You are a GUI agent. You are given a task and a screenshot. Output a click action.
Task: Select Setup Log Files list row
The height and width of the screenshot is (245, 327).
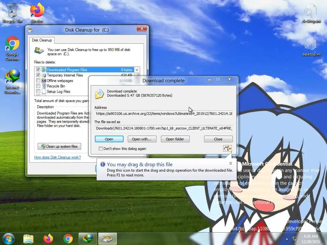pyautogui.click(x=62, y=91)
